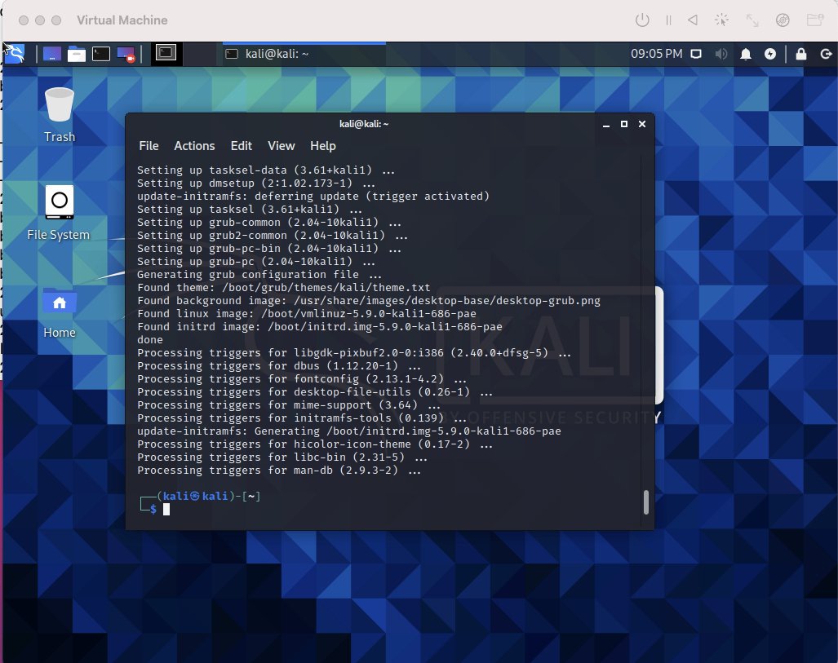Click the terminal scrollbar handle
Viewport: 838px width, 663px height.
tap(645, 502)
